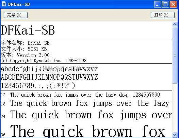Click the 18-point quick brown fox sample
The width and height of the screenshot is (179, 138).
click(x=89, y=103)
